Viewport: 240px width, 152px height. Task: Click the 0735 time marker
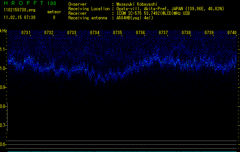click(118, 33)
